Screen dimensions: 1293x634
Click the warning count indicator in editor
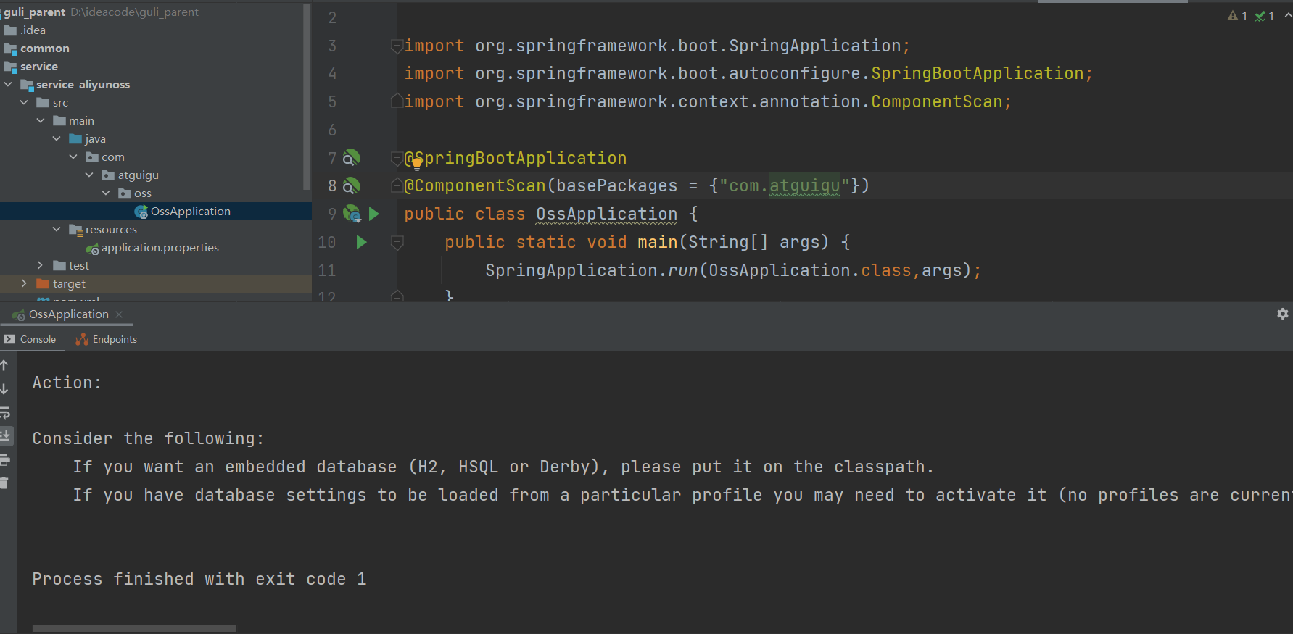point(1237,15)
